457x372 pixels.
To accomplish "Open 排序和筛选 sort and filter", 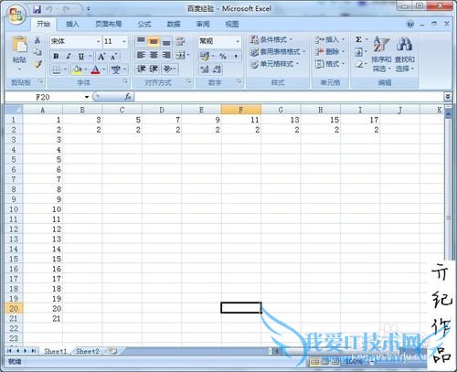I will [x=381, y=55].
